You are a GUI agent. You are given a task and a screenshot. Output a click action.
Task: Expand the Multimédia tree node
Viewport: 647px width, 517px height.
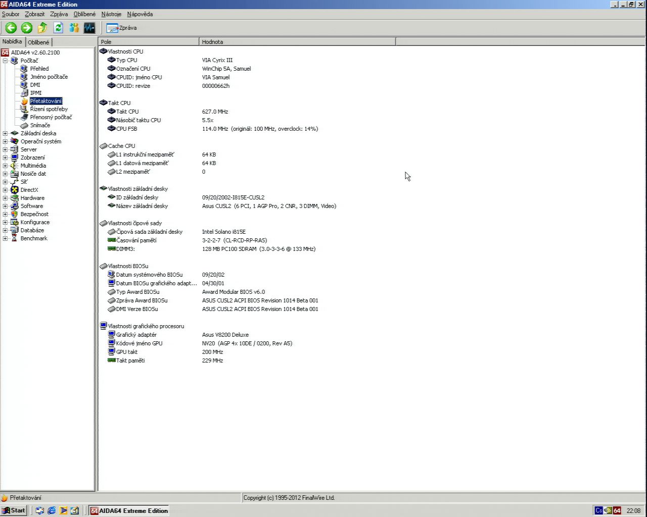click(x=5, y=166)
